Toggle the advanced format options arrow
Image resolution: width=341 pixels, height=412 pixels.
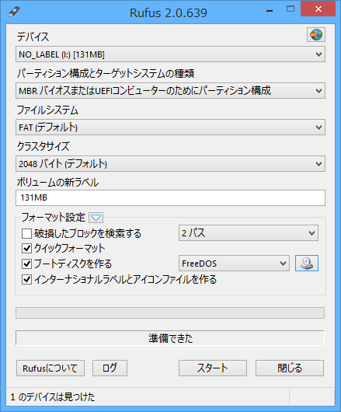[96, 218]
